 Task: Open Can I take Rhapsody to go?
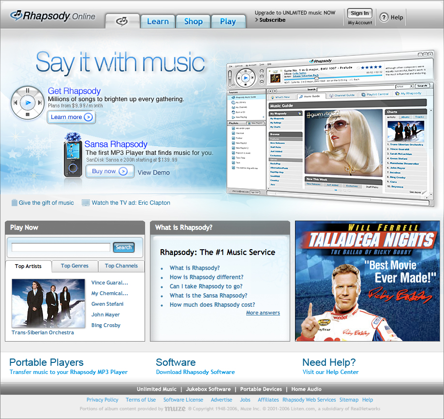206,286
